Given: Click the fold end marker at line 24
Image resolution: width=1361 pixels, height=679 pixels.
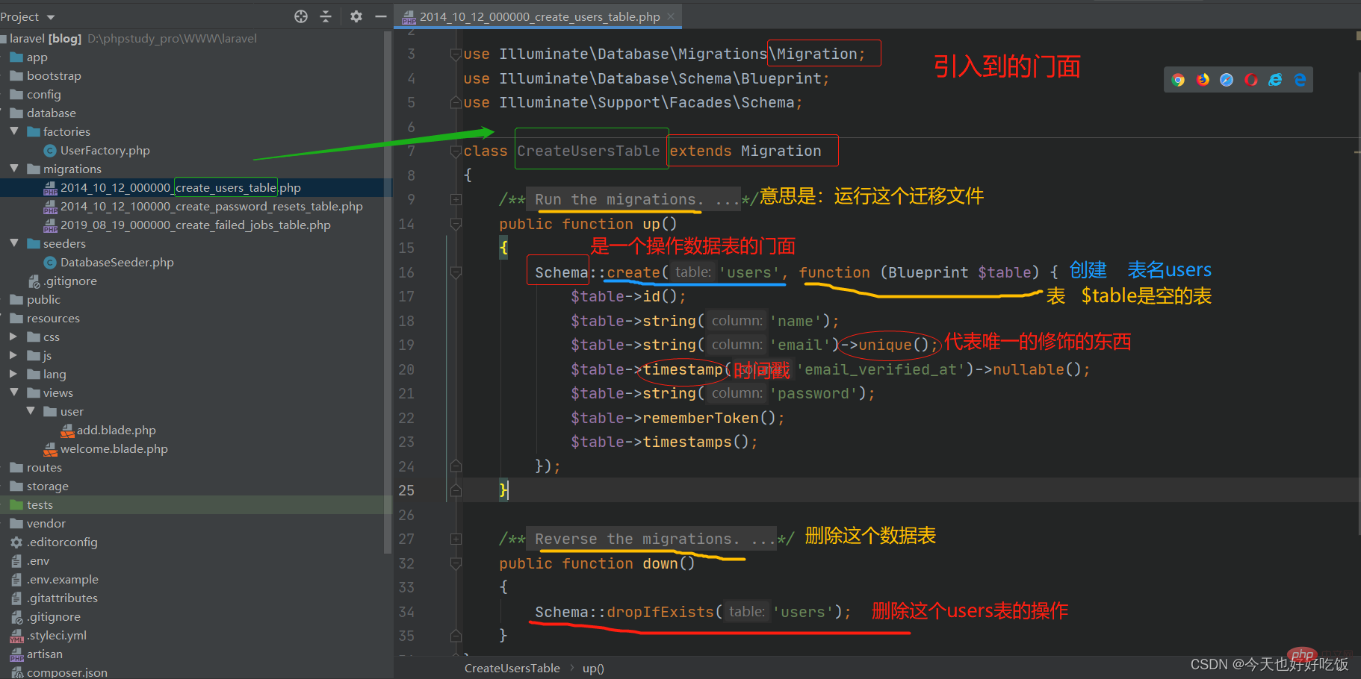Looking at the screenshot, I should click(x=456, y=466).
